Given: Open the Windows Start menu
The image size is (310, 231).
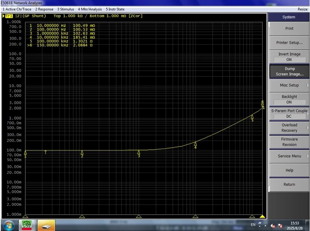Looking at the screenshot, I should (x=9, y=225).
